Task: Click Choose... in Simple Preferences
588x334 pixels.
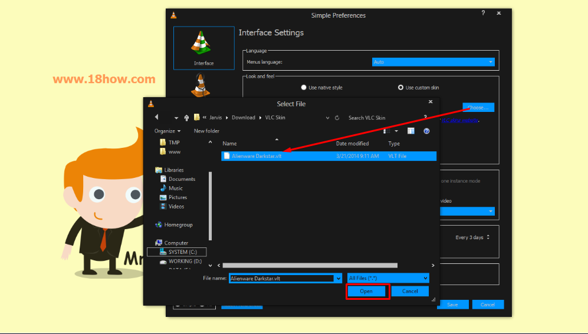Action: (x=478, y=107)
